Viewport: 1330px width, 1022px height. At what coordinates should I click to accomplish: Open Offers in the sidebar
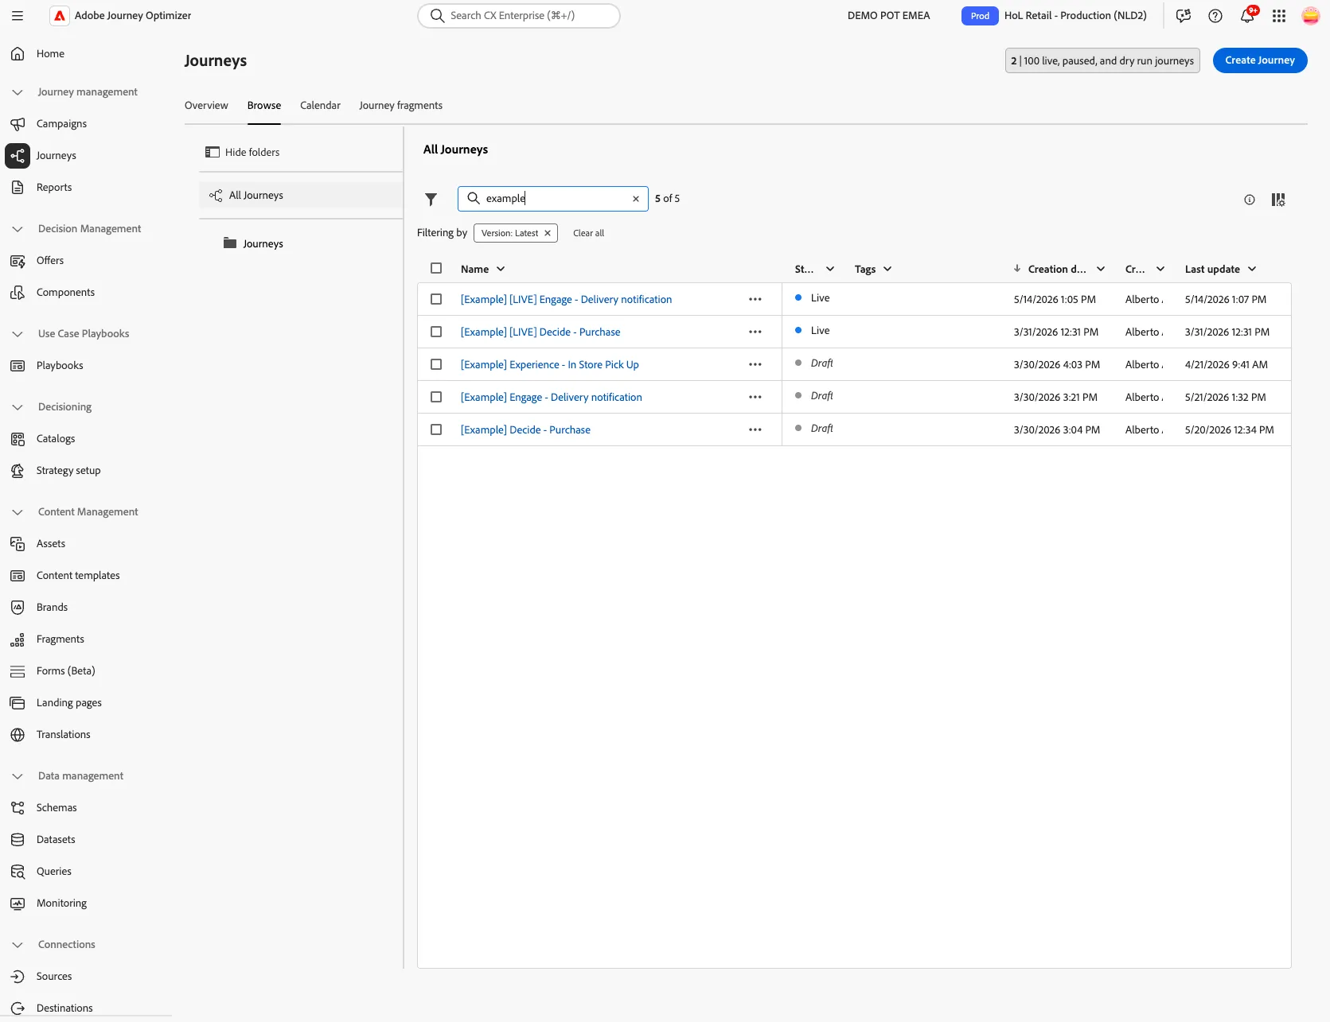pyautogui.click(x=50, y=261)
